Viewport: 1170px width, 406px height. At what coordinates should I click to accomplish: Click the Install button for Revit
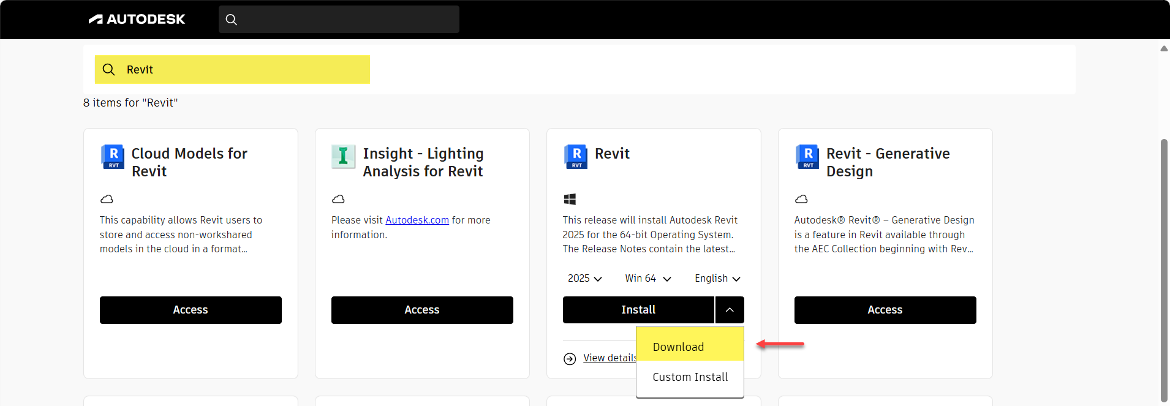pos(638,310)
